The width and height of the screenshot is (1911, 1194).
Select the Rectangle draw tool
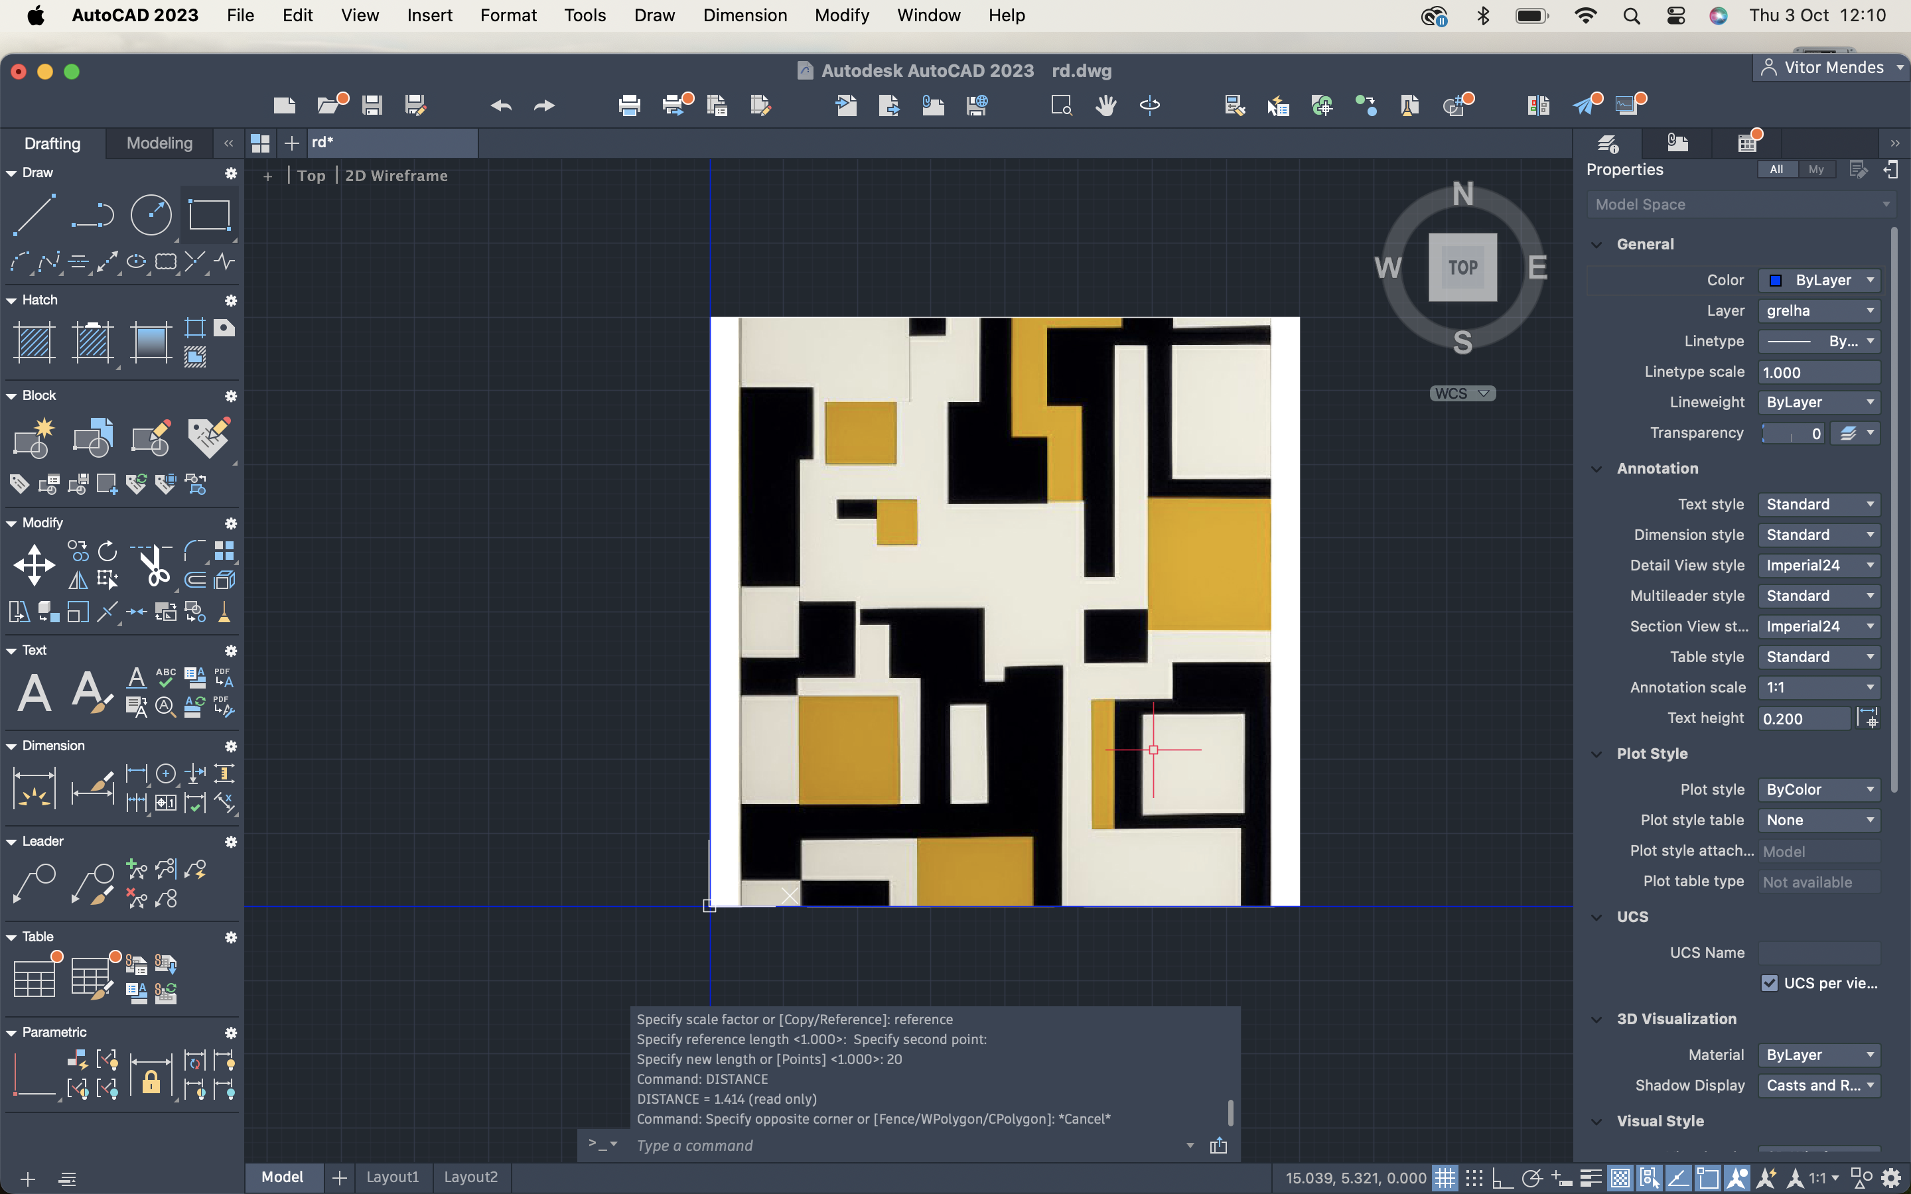pyautogui.click(x=208, y=214)
